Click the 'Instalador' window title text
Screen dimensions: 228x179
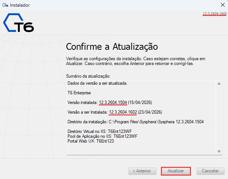[20, 5]
